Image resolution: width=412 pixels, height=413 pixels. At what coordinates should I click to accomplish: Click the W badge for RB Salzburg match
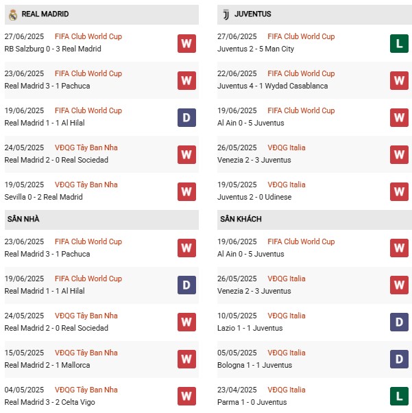[186, 43]
